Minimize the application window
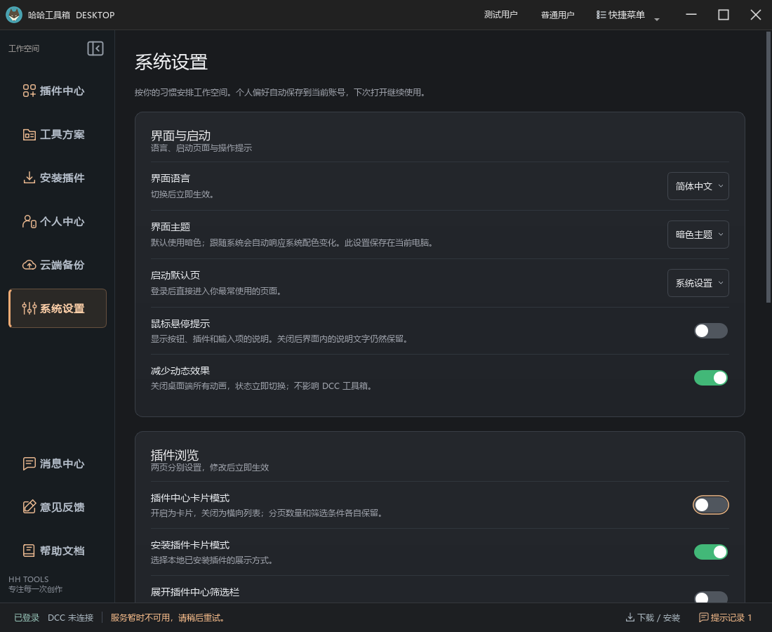This screenshot has height=632, width=772. pos(691,15)
